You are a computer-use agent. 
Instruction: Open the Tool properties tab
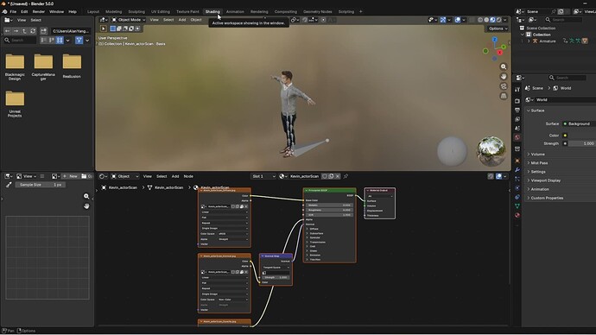coord(517,90)
